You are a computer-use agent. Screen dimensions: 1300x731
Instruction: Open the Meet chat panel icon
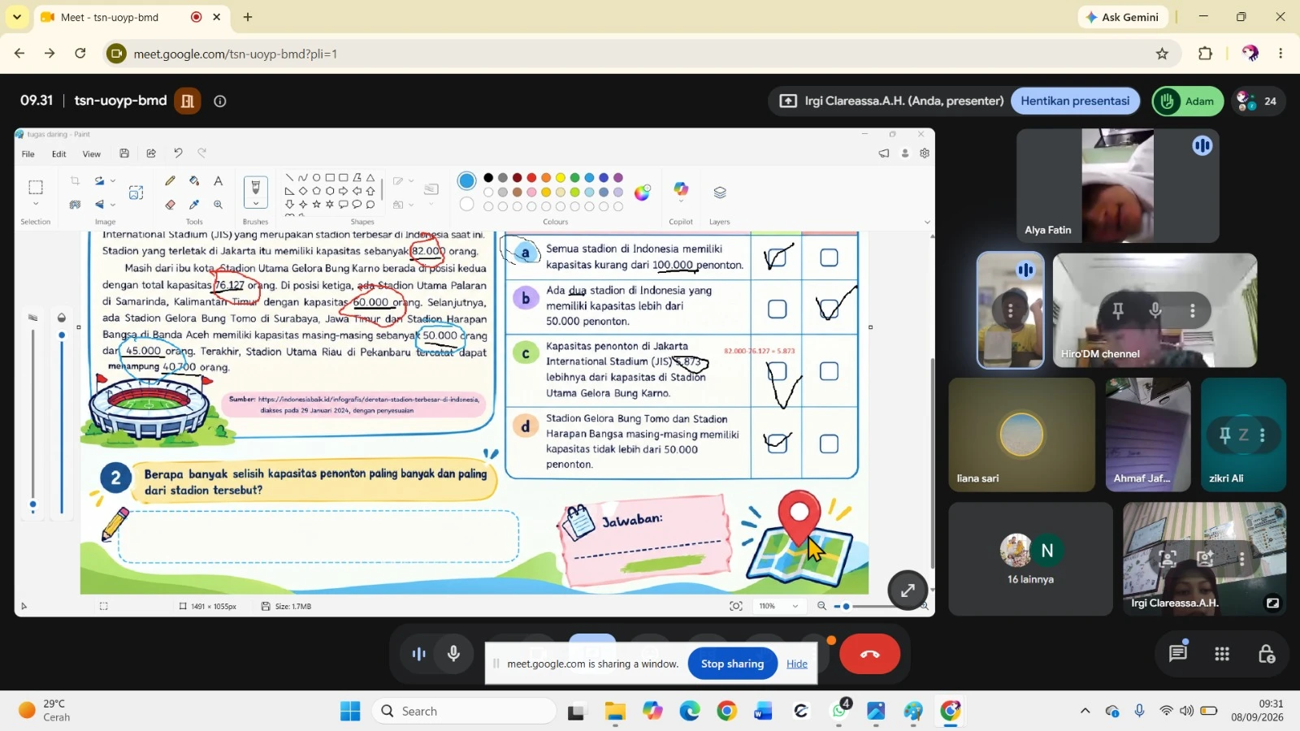click(x=1178, y=654)
